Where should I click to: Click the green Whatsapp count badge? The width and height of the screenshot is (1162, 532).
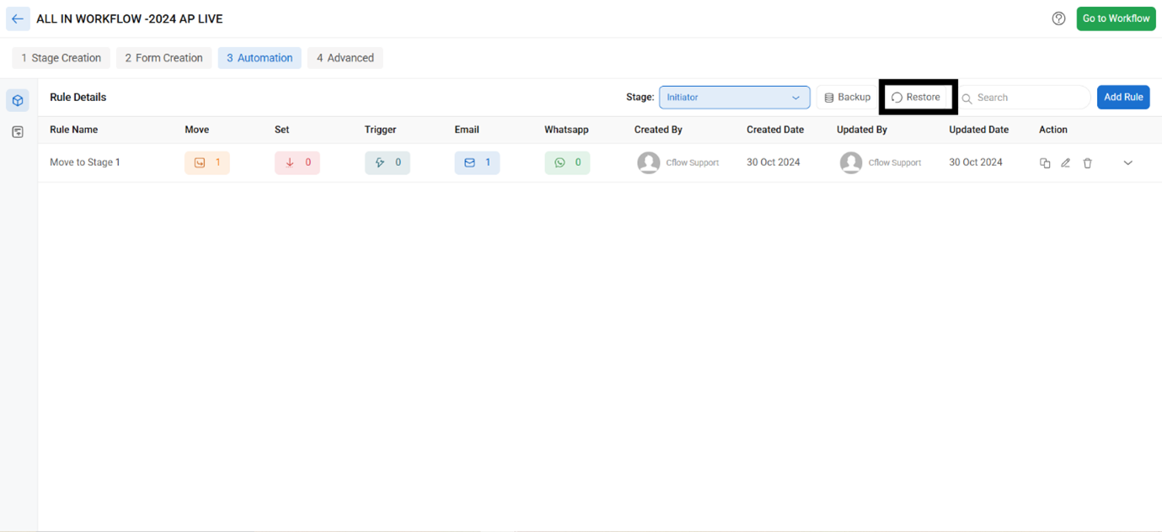click(567, 162)
